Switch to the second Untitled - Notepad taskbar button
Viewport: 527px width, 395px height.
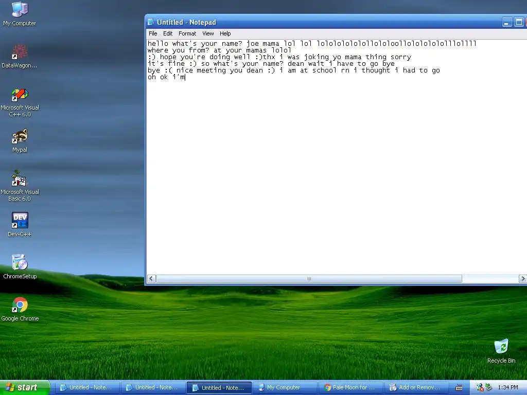pos(152,388)
